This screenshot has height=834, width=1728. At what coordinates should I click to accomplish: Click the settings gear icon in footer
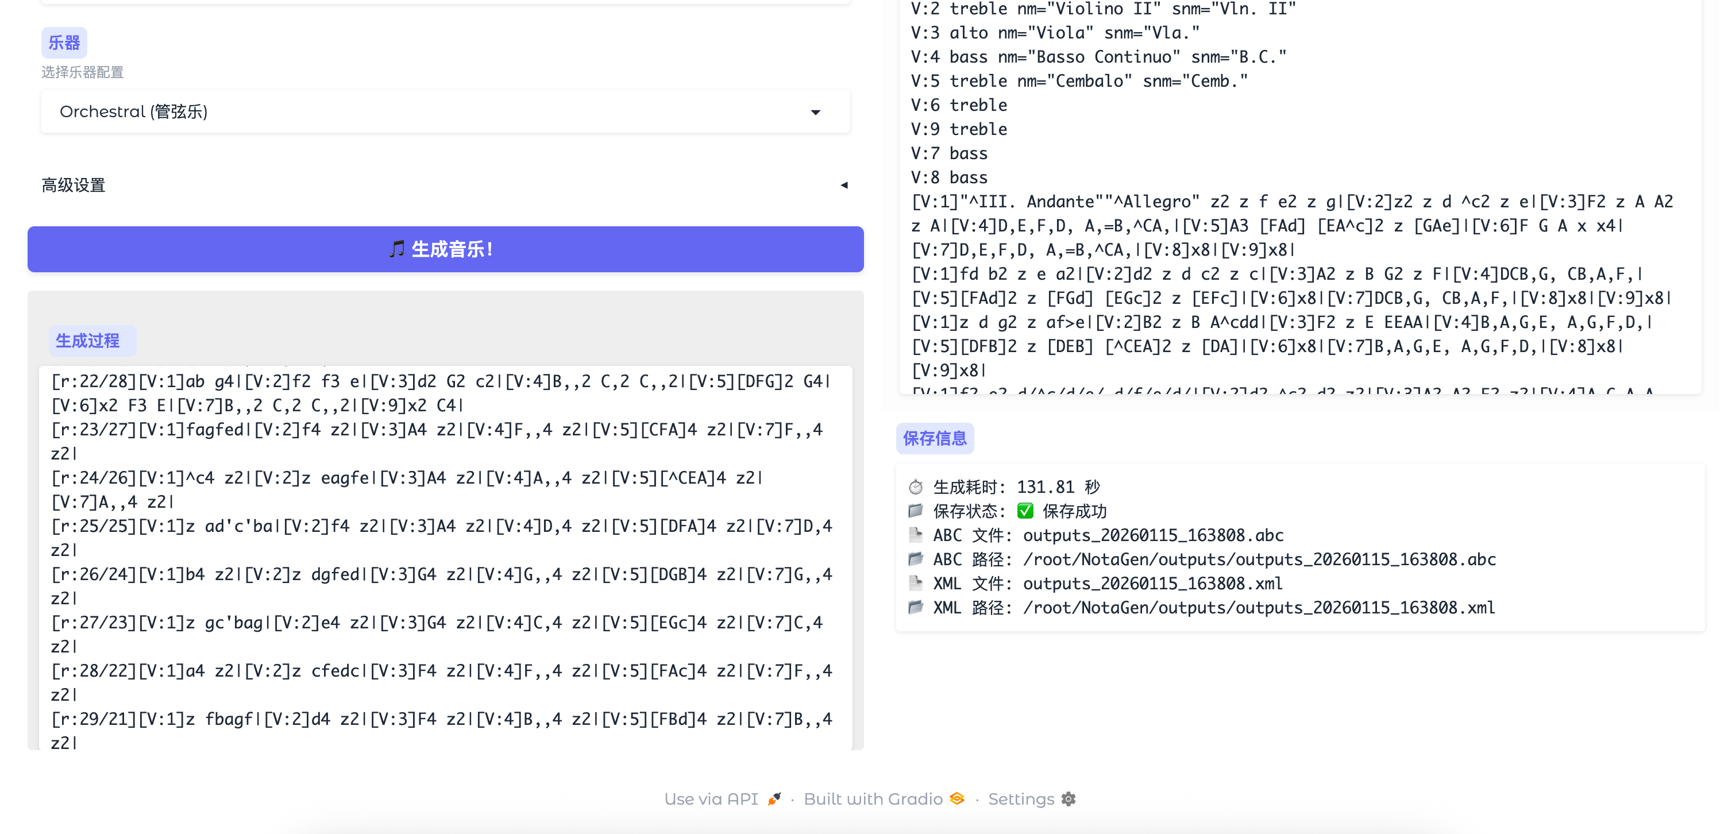click(1069, 798)
